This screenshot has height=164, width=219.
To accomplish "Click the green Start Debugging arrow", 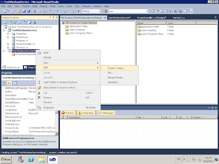I will (x=78, y=11).
